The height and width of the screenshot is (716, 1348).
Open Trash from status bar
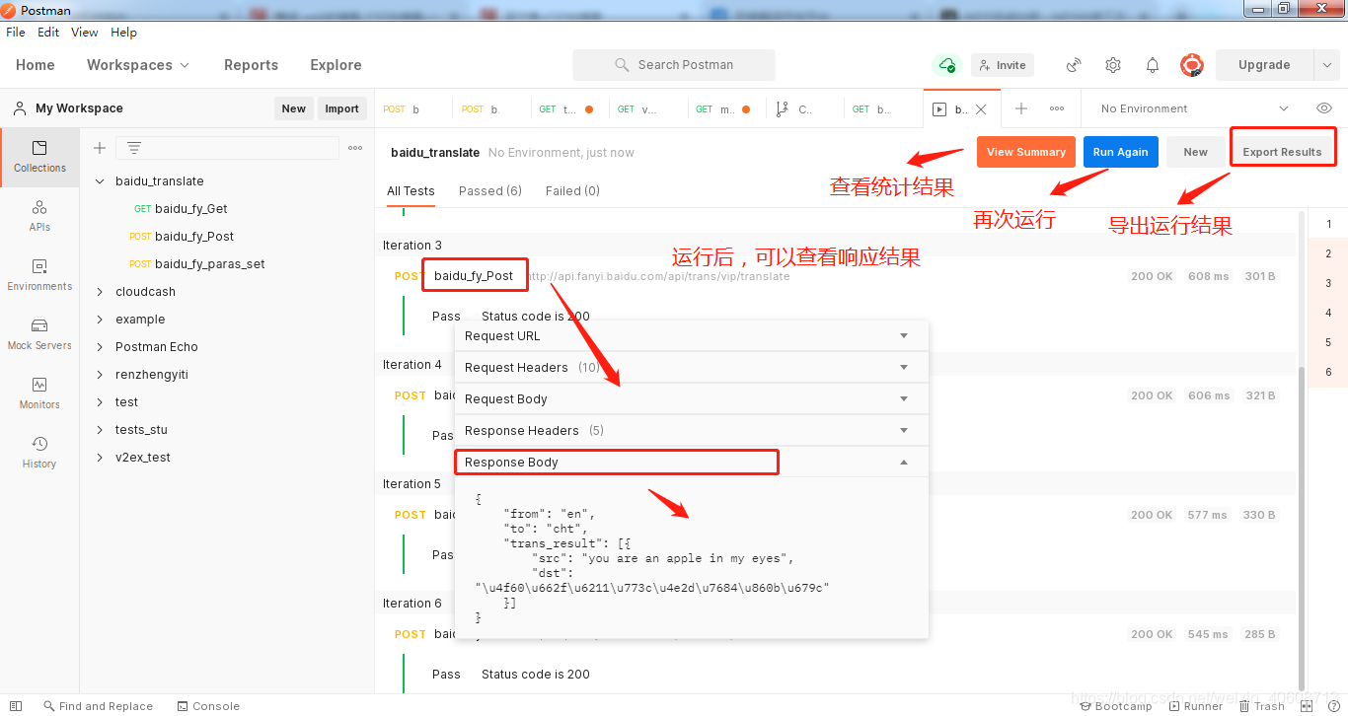[1262, 706]
